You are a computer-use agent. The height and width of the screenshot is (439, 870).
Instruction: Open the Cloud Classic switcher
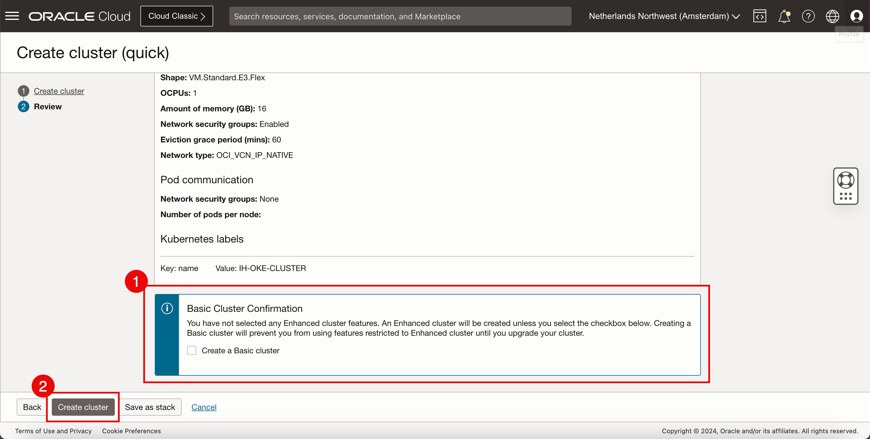click(x=176, y=16)
